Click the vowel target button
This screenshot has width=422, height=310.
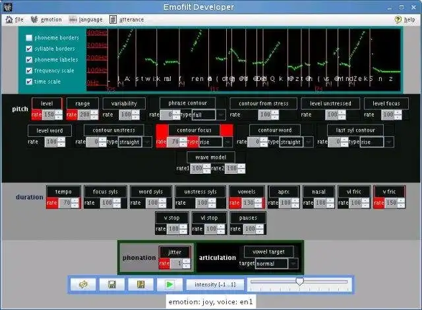pyautogui.click(x=268, y=251)
